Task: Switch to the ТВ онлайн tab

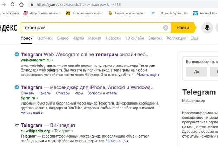Action: point(134,38)
